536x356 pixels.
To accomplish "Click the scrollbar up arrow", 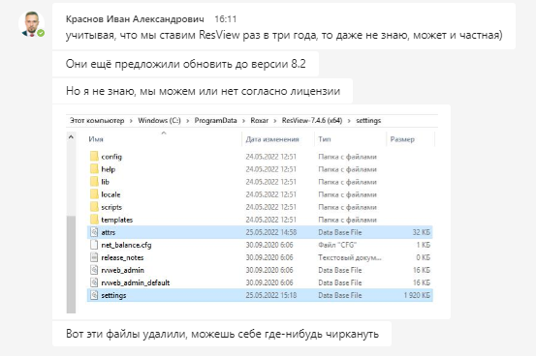I will pos(71,137).
